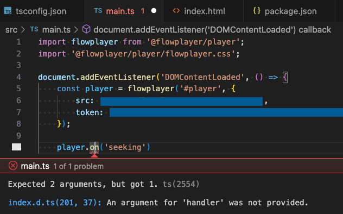This screenshot has height=214, width=343.
Task: Click the 'seeking' string argument
Action: click(x=125, y=147)
